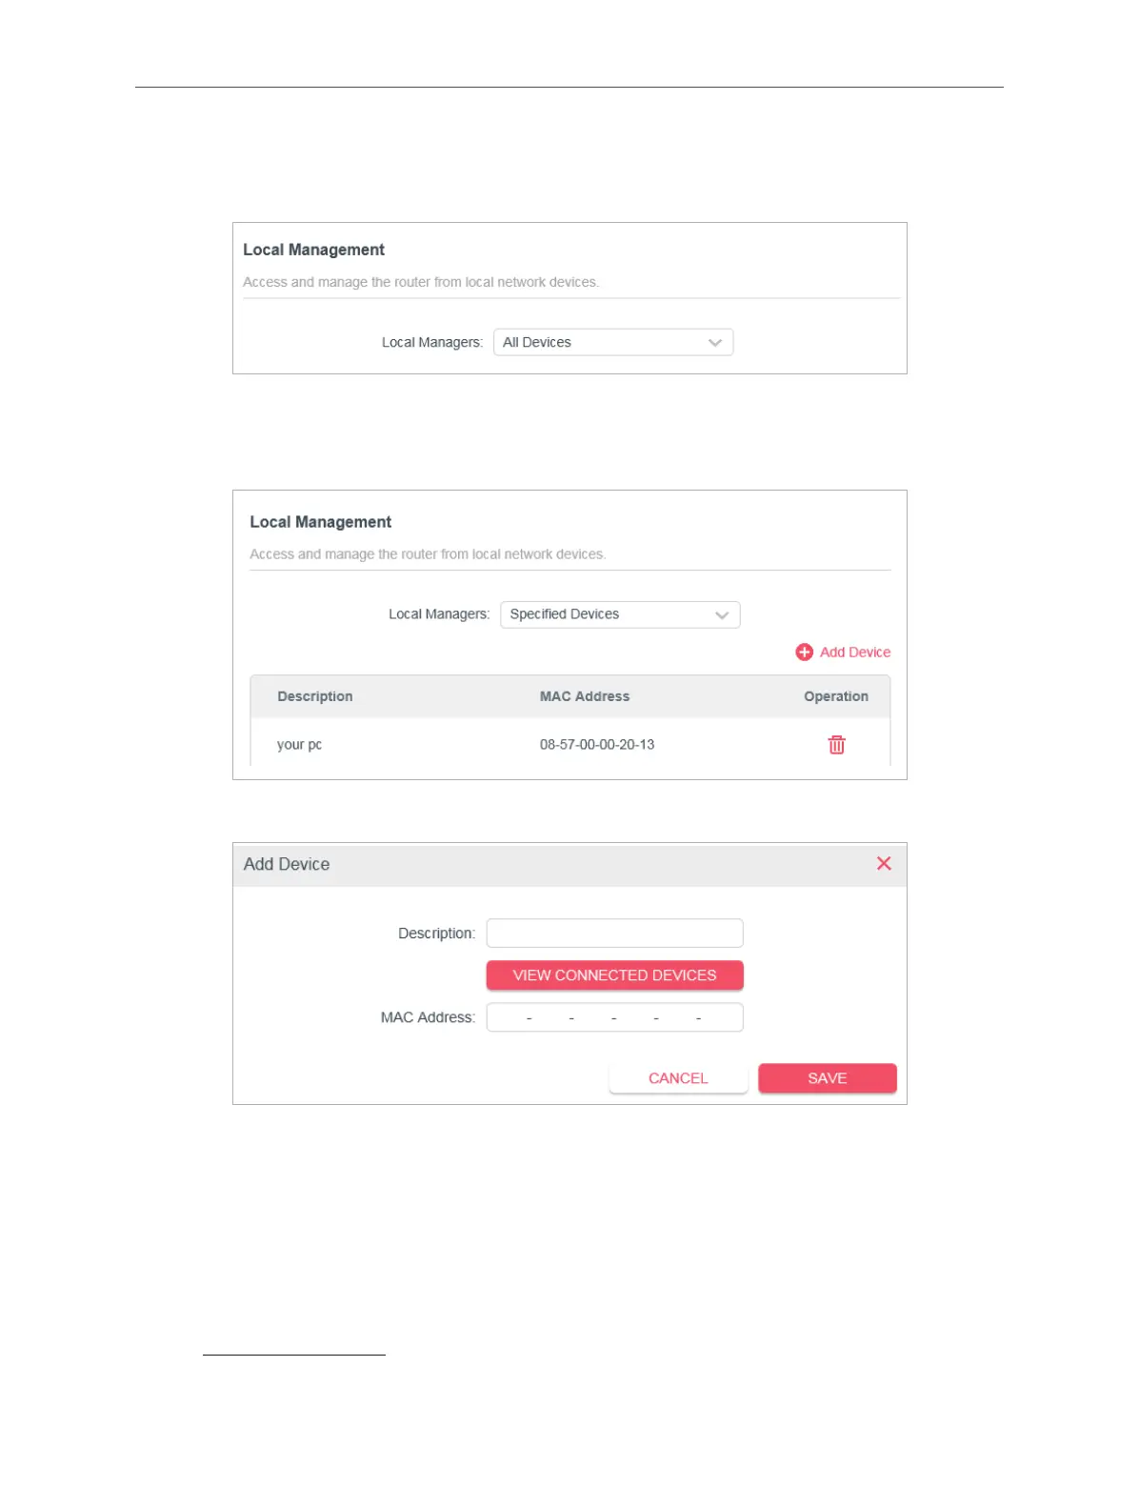Close the Add Device dialog
This screenshot has width=1139, height=1507.
884,863
